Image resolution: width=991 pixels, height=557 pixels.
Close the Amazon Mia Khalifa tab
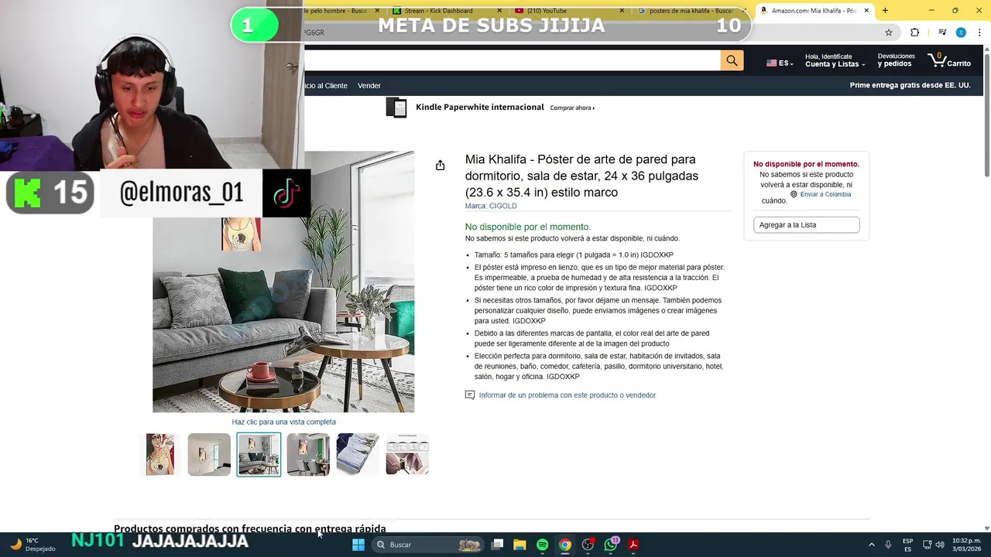[x=866, y=11]
